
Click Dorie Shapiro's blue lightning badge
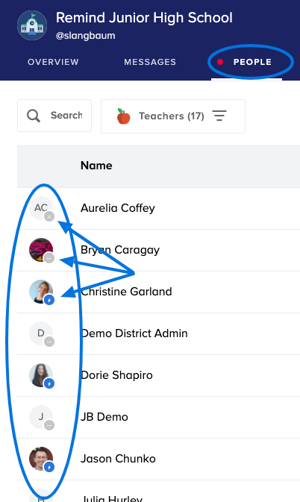pos(49,383)
